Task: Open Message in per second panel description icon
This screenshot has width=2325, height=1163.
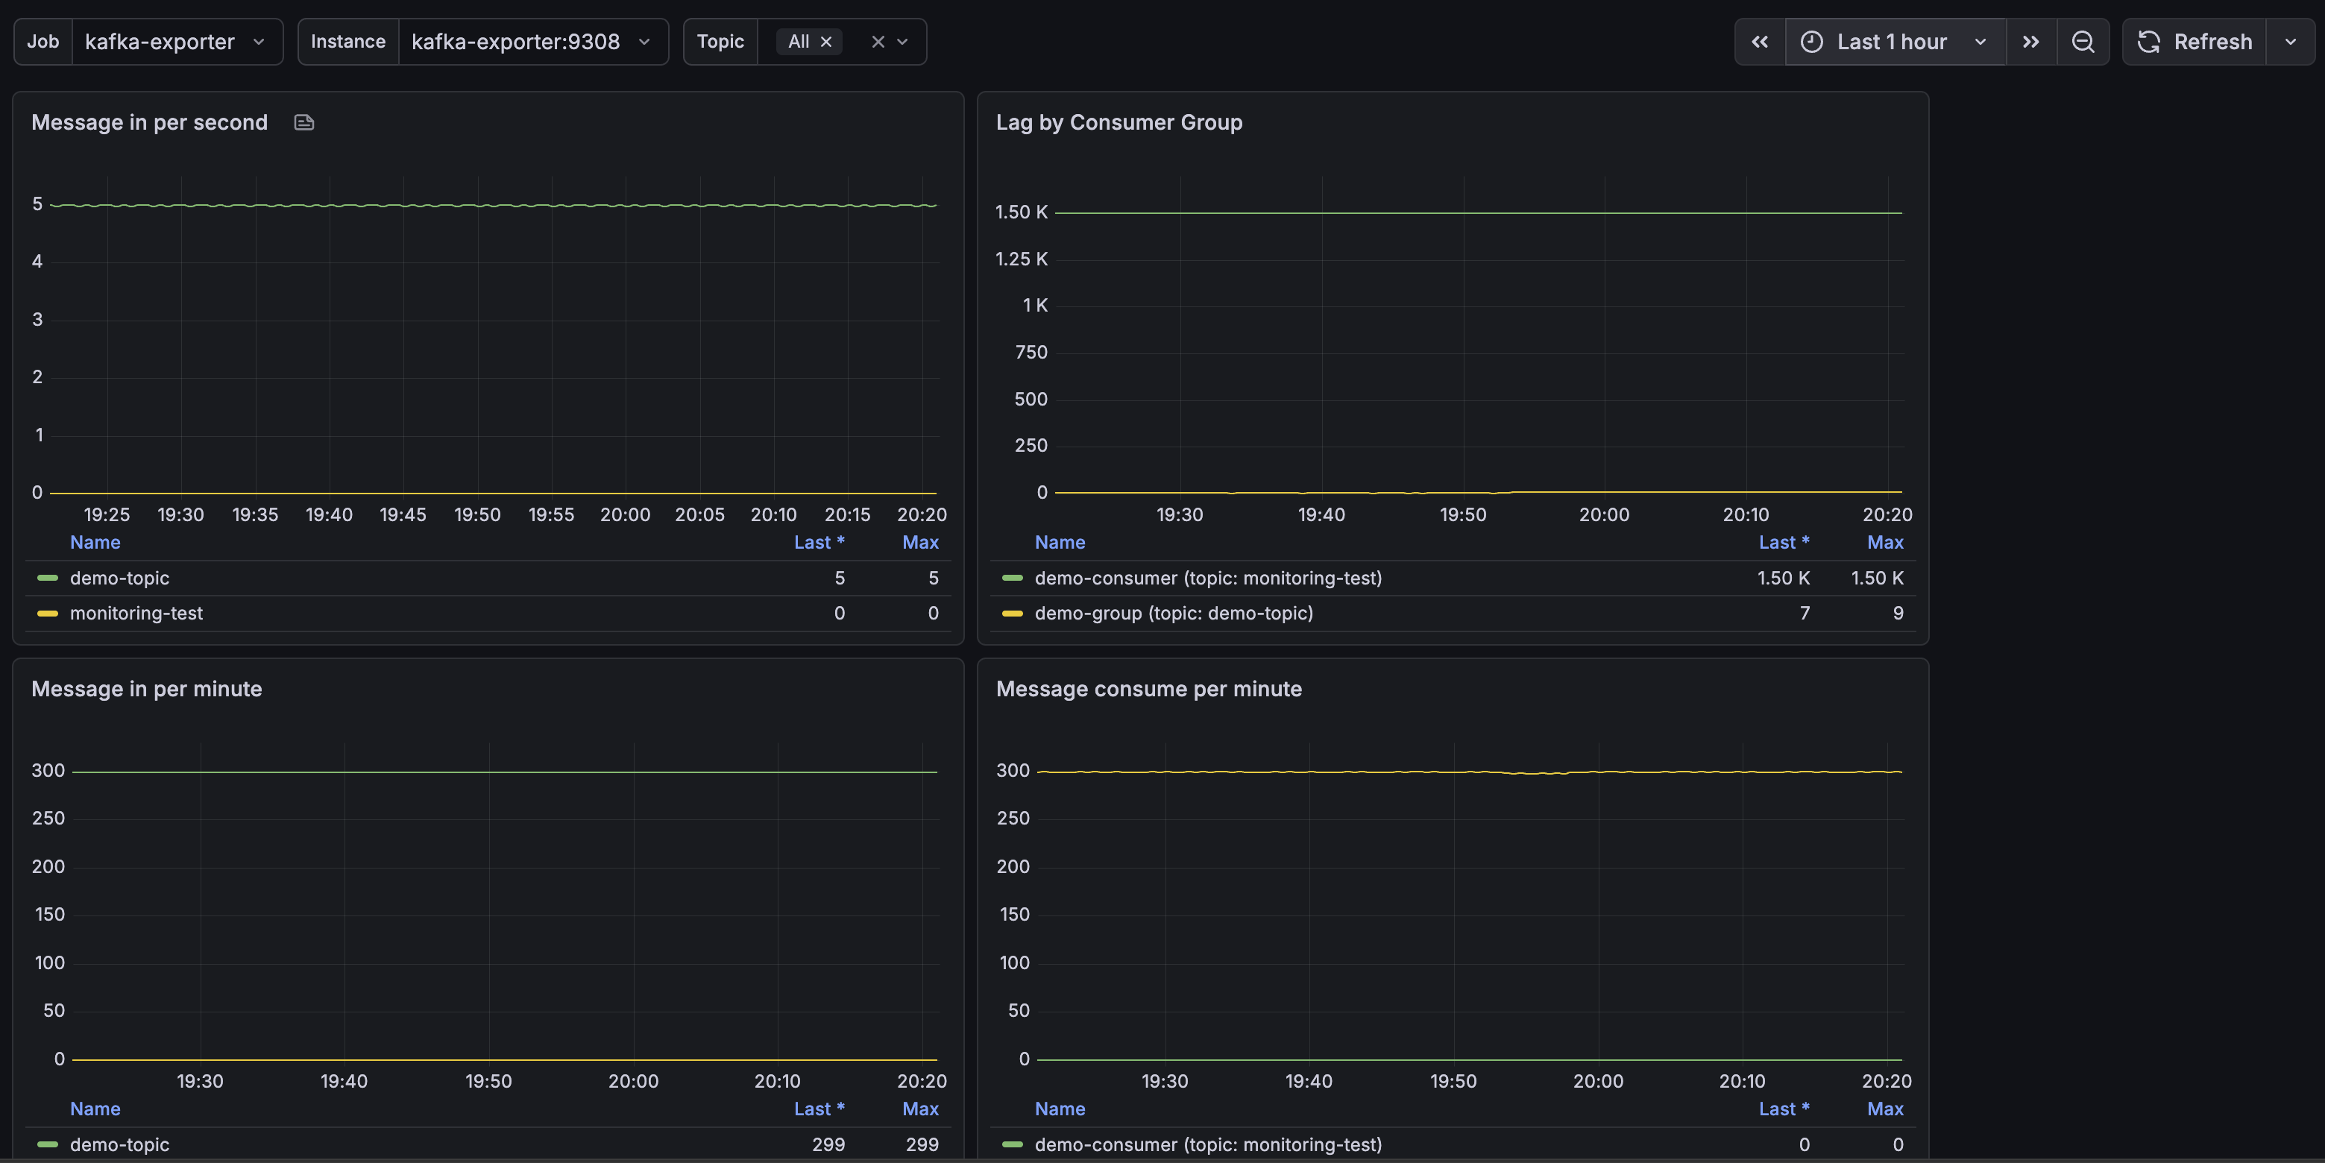Action: pyautogui.click(x=304, y=123)
